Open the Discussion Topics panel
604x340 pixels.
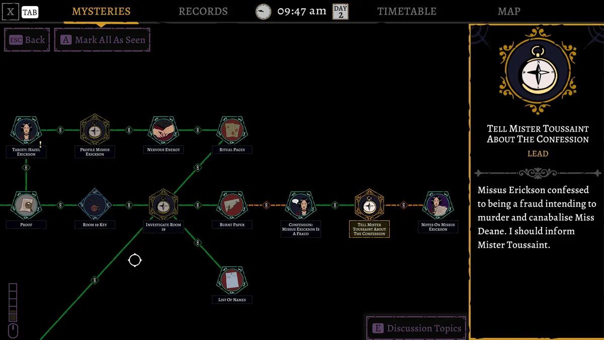(x=416, y=327)
